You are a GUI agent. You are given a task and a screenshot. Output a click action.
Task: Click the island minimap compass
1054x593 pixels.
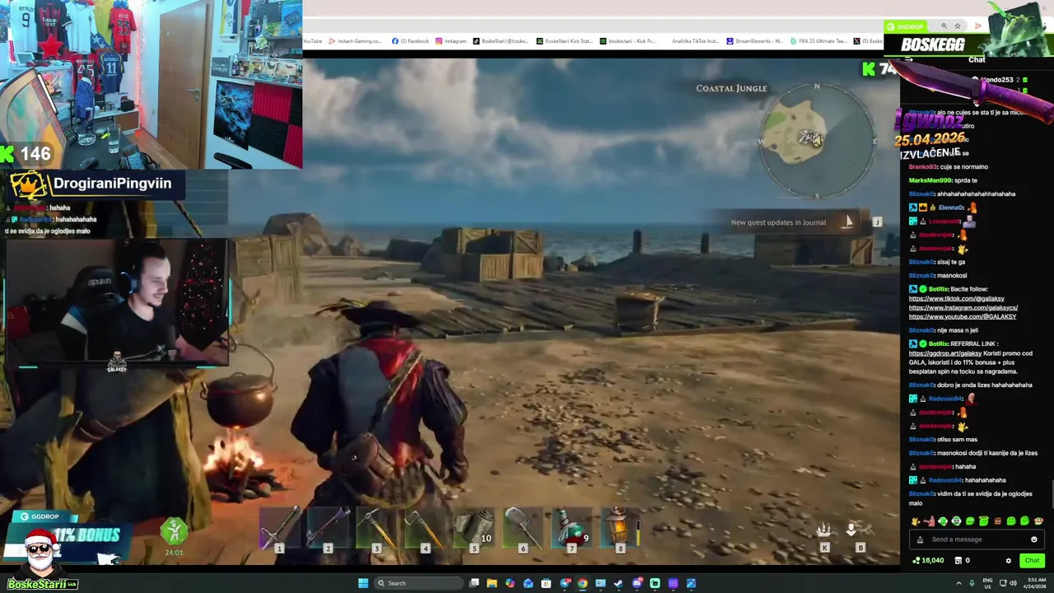coord(817,140)
